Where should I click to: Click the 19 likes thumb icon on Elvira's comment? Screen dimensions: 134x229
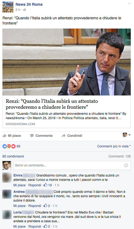[46, 185]
